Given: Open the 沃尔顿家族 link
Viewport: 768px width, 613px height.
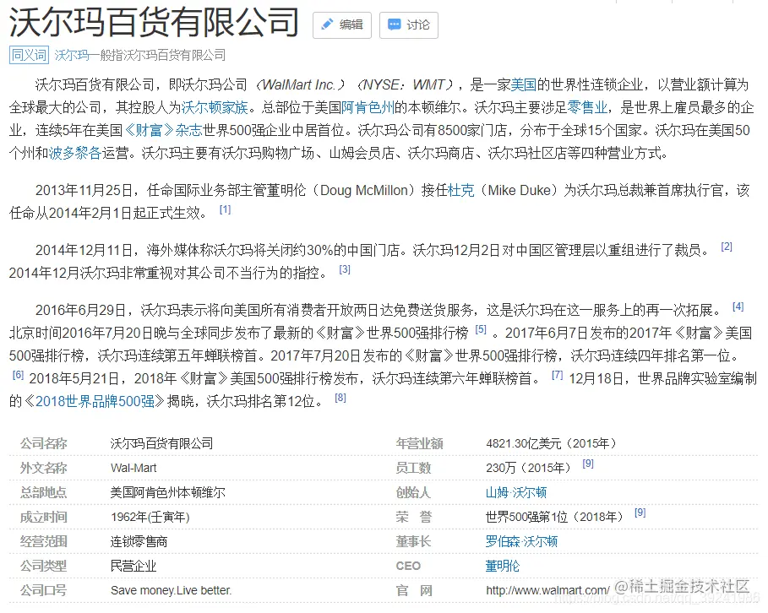Looking at the screenshot, I should tap(215, 107).
